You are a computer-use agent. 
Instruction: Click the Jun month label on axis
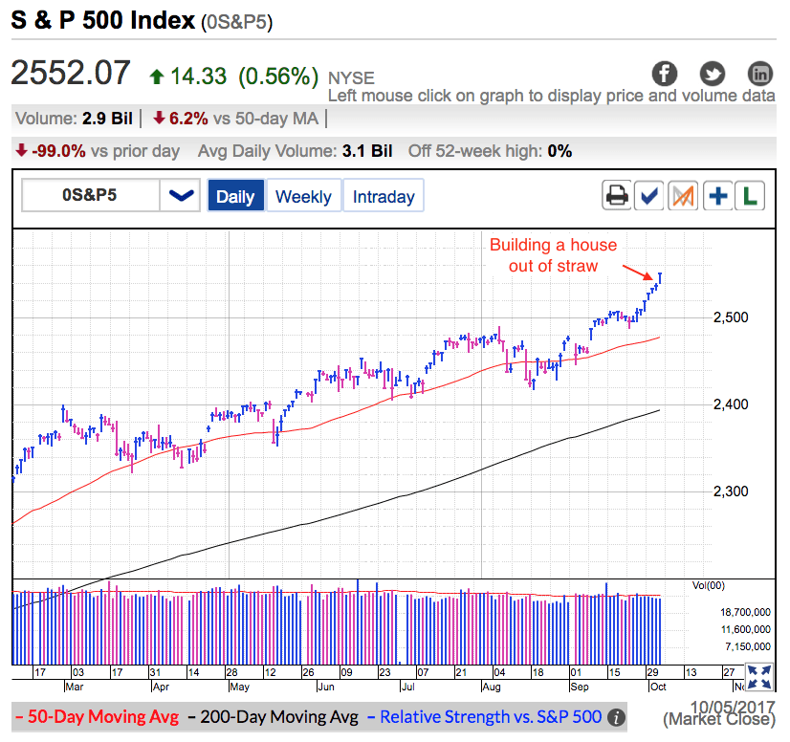coord(326,687)
